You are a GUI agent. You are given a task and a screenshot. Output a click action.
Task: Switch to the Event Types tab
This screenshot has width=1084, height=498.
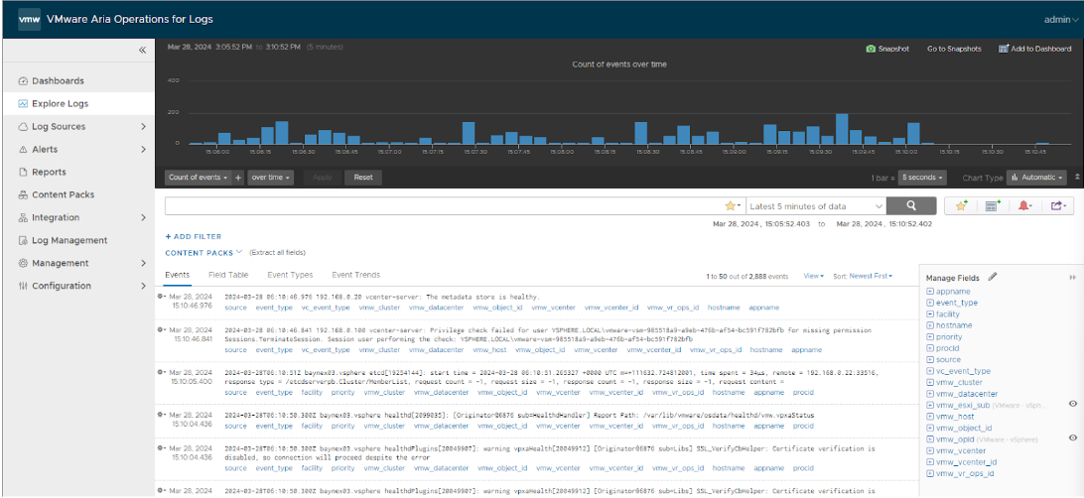tap(290, 275)
